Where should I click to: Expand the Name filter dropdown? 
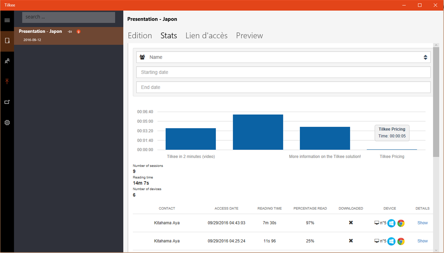pyautogui.click(x=283, y=57)
